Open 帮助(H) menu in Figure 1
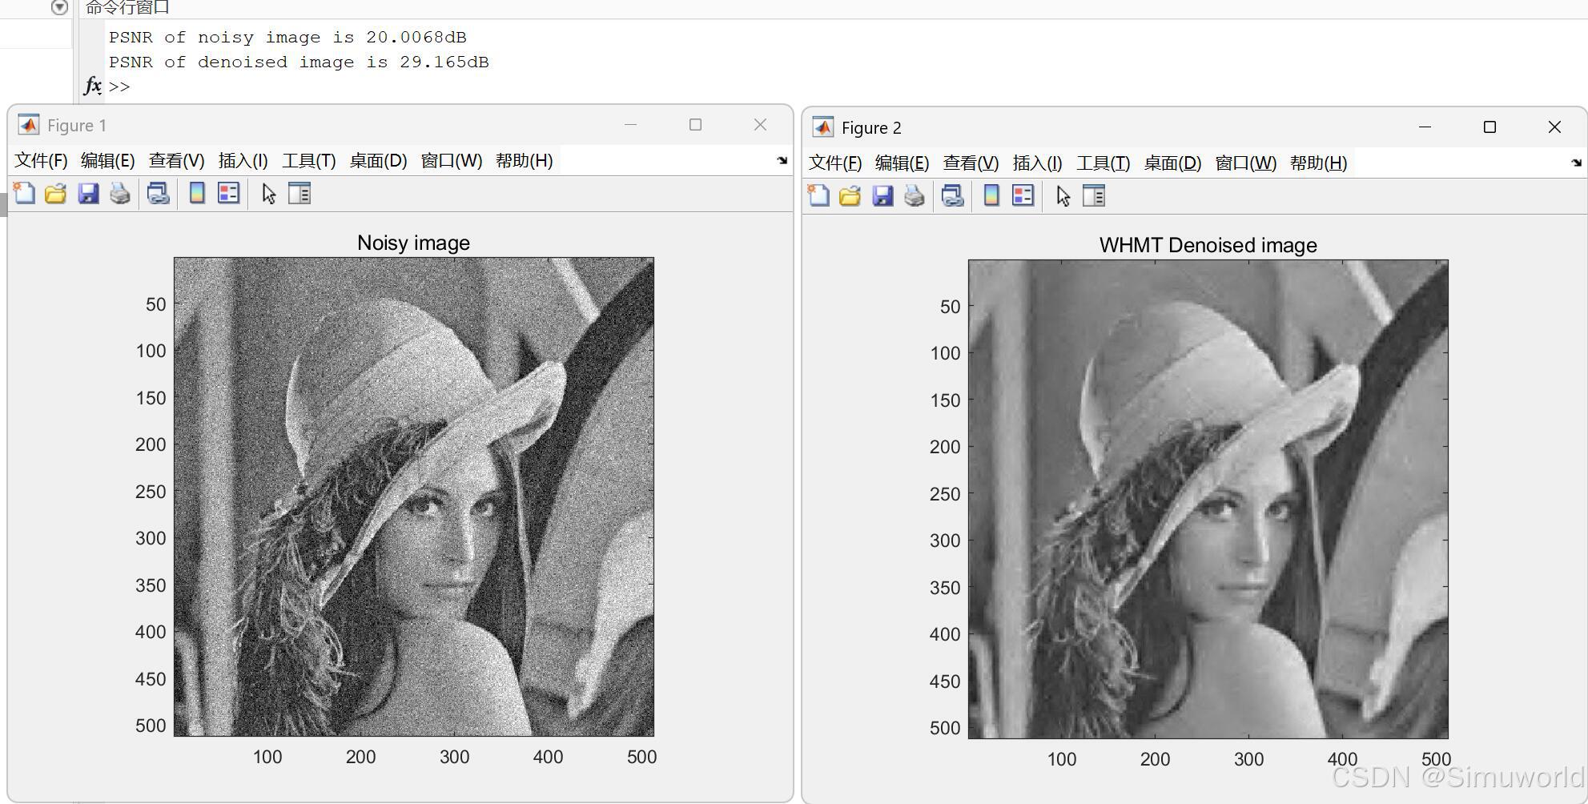This screenshot has height=804, width=1588. pos(524,160)
